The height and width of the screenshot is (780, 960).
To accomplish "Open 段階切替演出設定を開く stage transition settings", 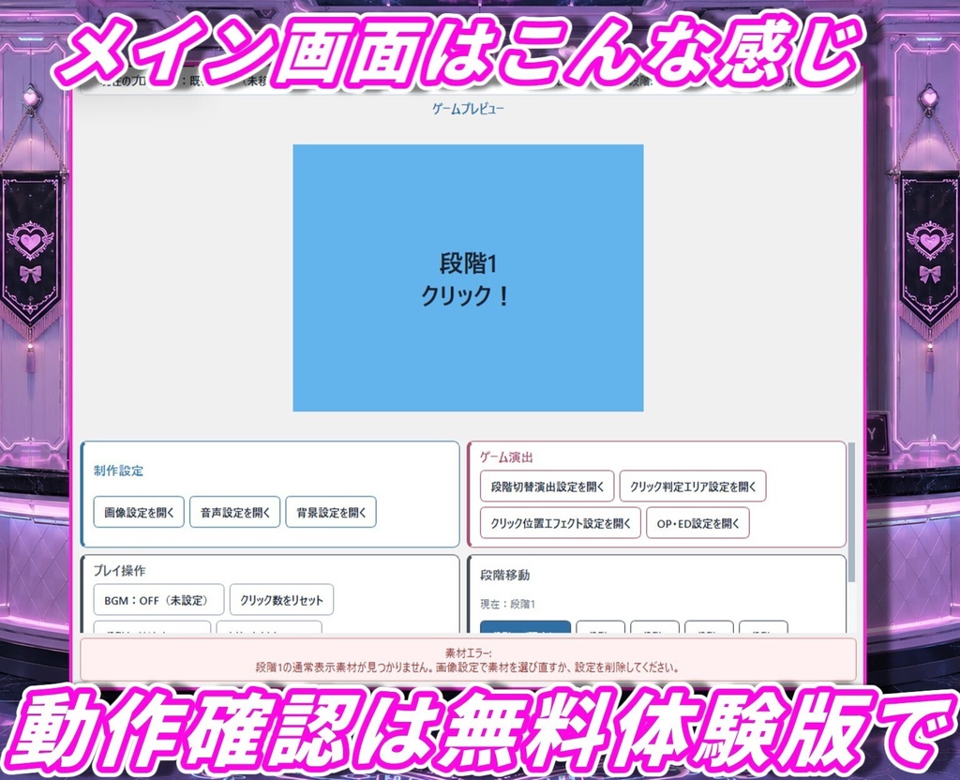I will [547, 487].
